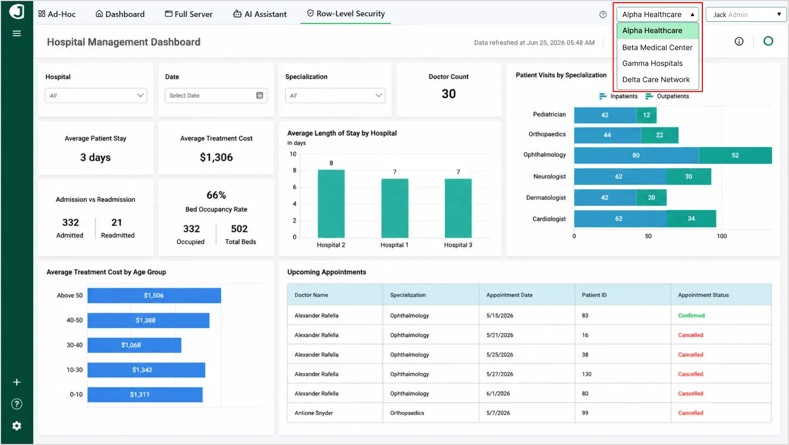Go to the AI Assistant tab
Image resolution: width=789 pixels, height=445 pixels.
tap(260, 14)
